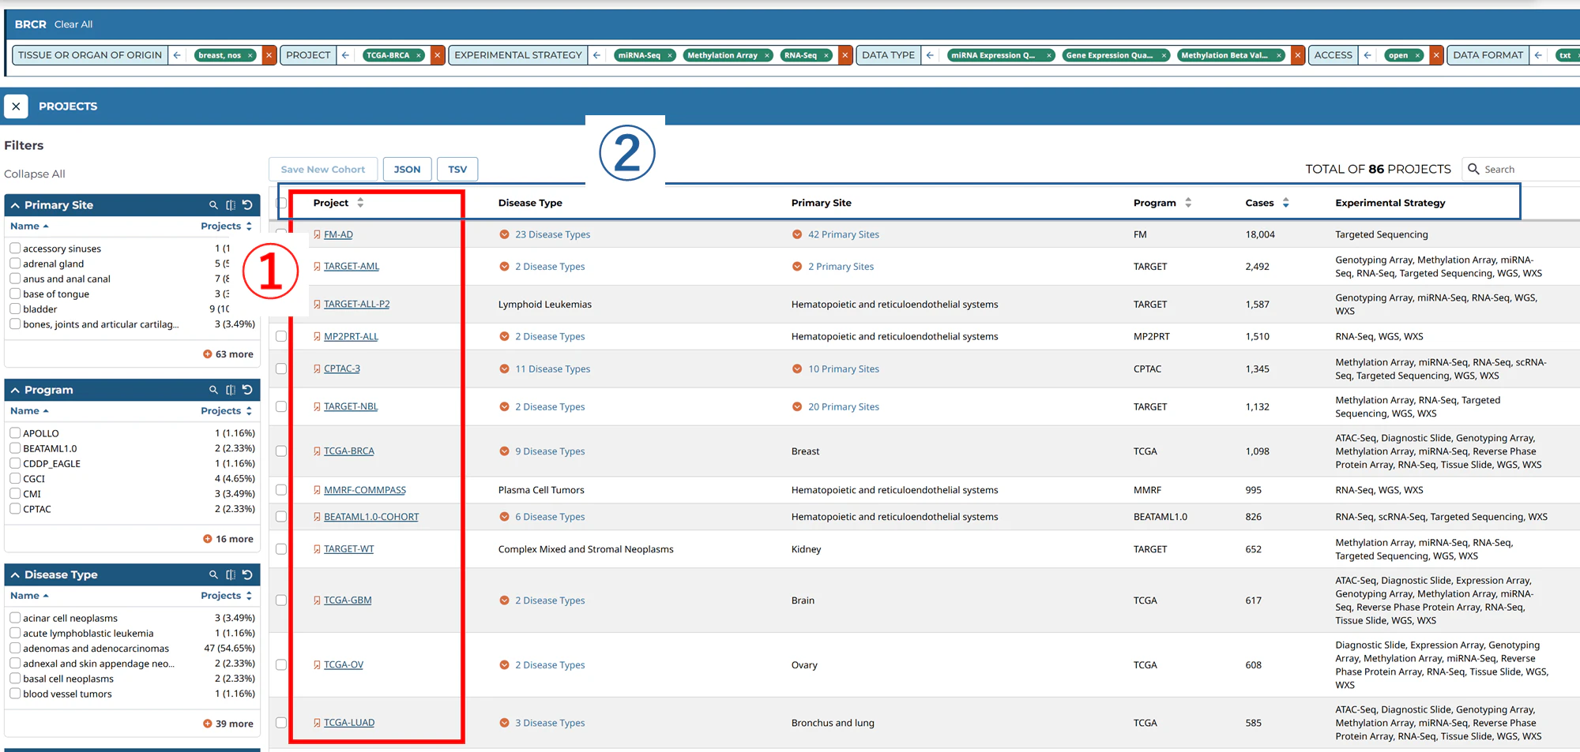1580x752 pixels.
Task: Expand TCGA-BRCA's 9 Disease Types
Action: pos(543,451)
